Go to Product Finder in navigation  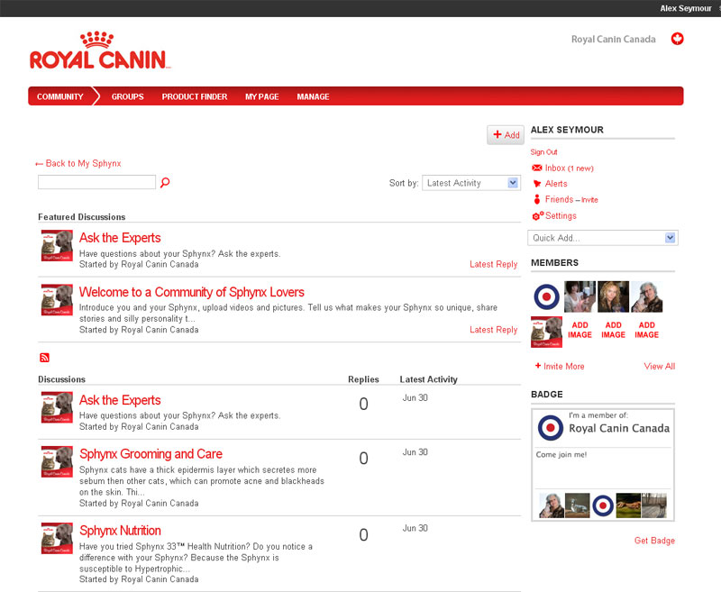pos(195,96)
